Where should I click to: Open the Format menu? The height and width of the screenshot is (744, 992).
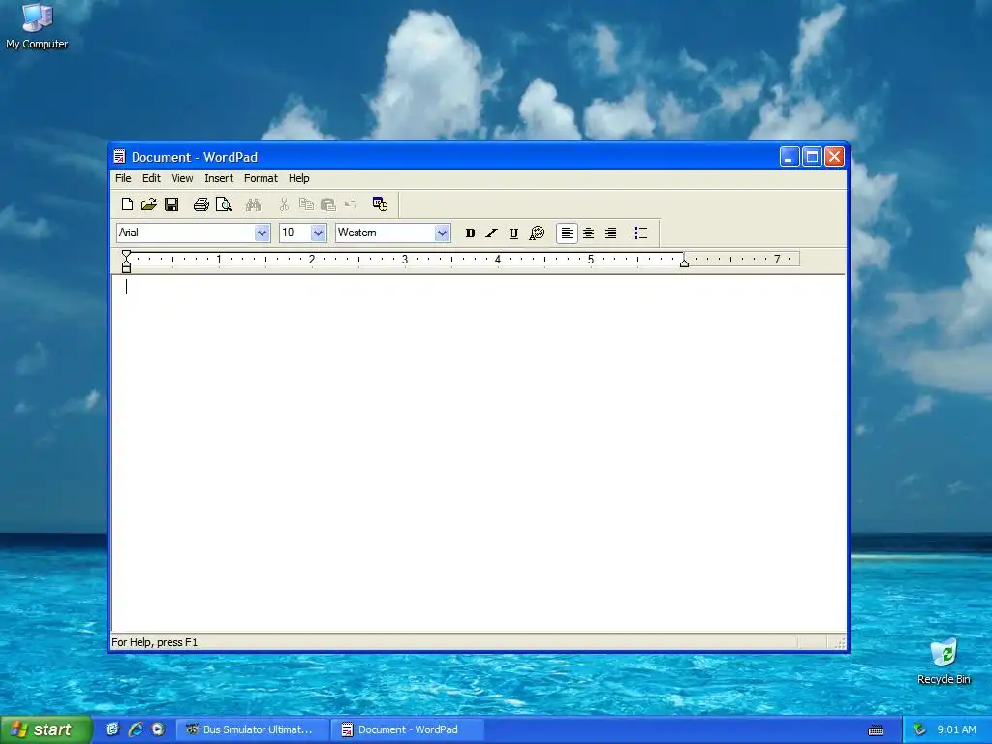[x=261, y=178]
